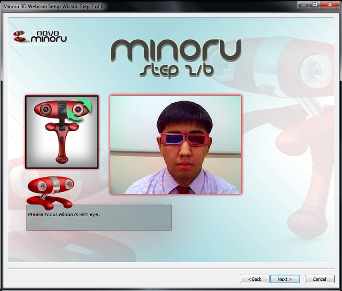The height and width of the screenshot is (291, 342).
Task: Click the Minoru focus diagram image
Action: coord(62,132)
